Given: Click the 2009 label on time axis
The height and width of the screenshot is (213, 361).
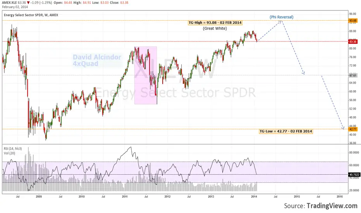Looking at the screenshot, I should (39, 196).
